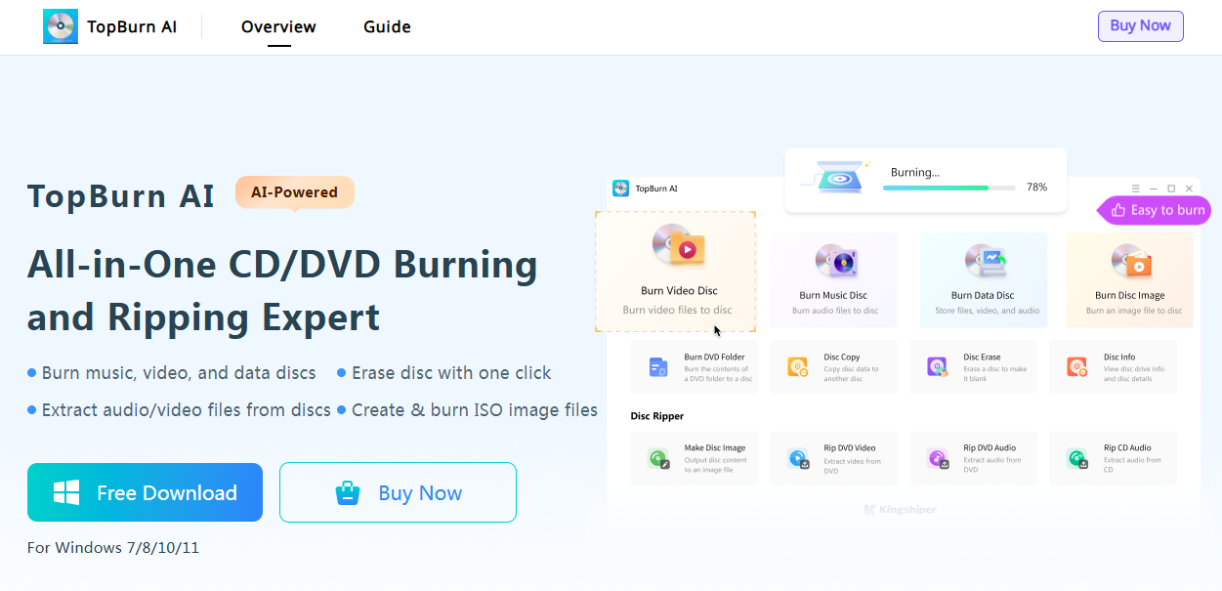Switch to the Overview tab
1222x591 pixels.
[278, 27]
